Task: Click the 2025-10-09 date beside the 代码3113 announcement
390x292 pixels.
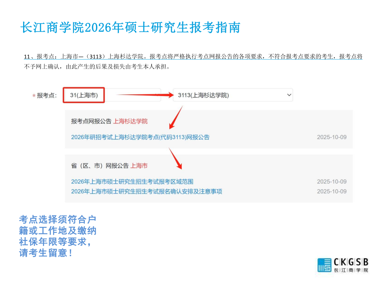Action: pyautogui.click(x=331, y=137)
